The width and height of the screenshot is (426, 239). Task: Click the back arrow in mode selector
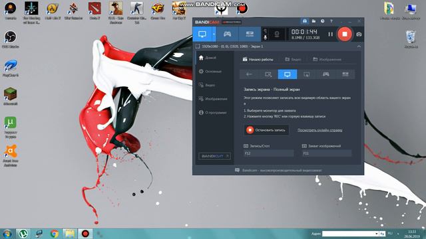(249, 74)
